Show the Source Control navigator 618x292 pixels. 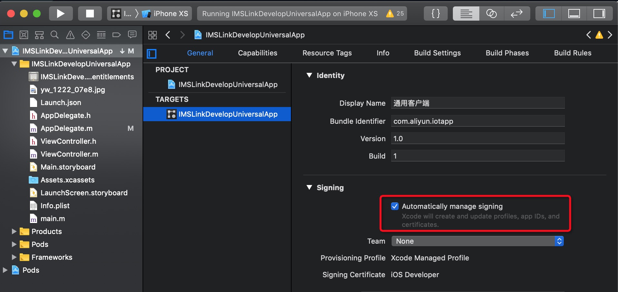pos(24,35)
